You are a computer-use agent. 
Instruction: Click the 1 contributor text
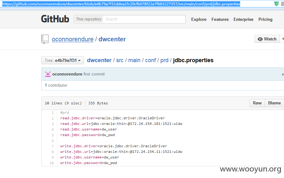tap(56, 85)
